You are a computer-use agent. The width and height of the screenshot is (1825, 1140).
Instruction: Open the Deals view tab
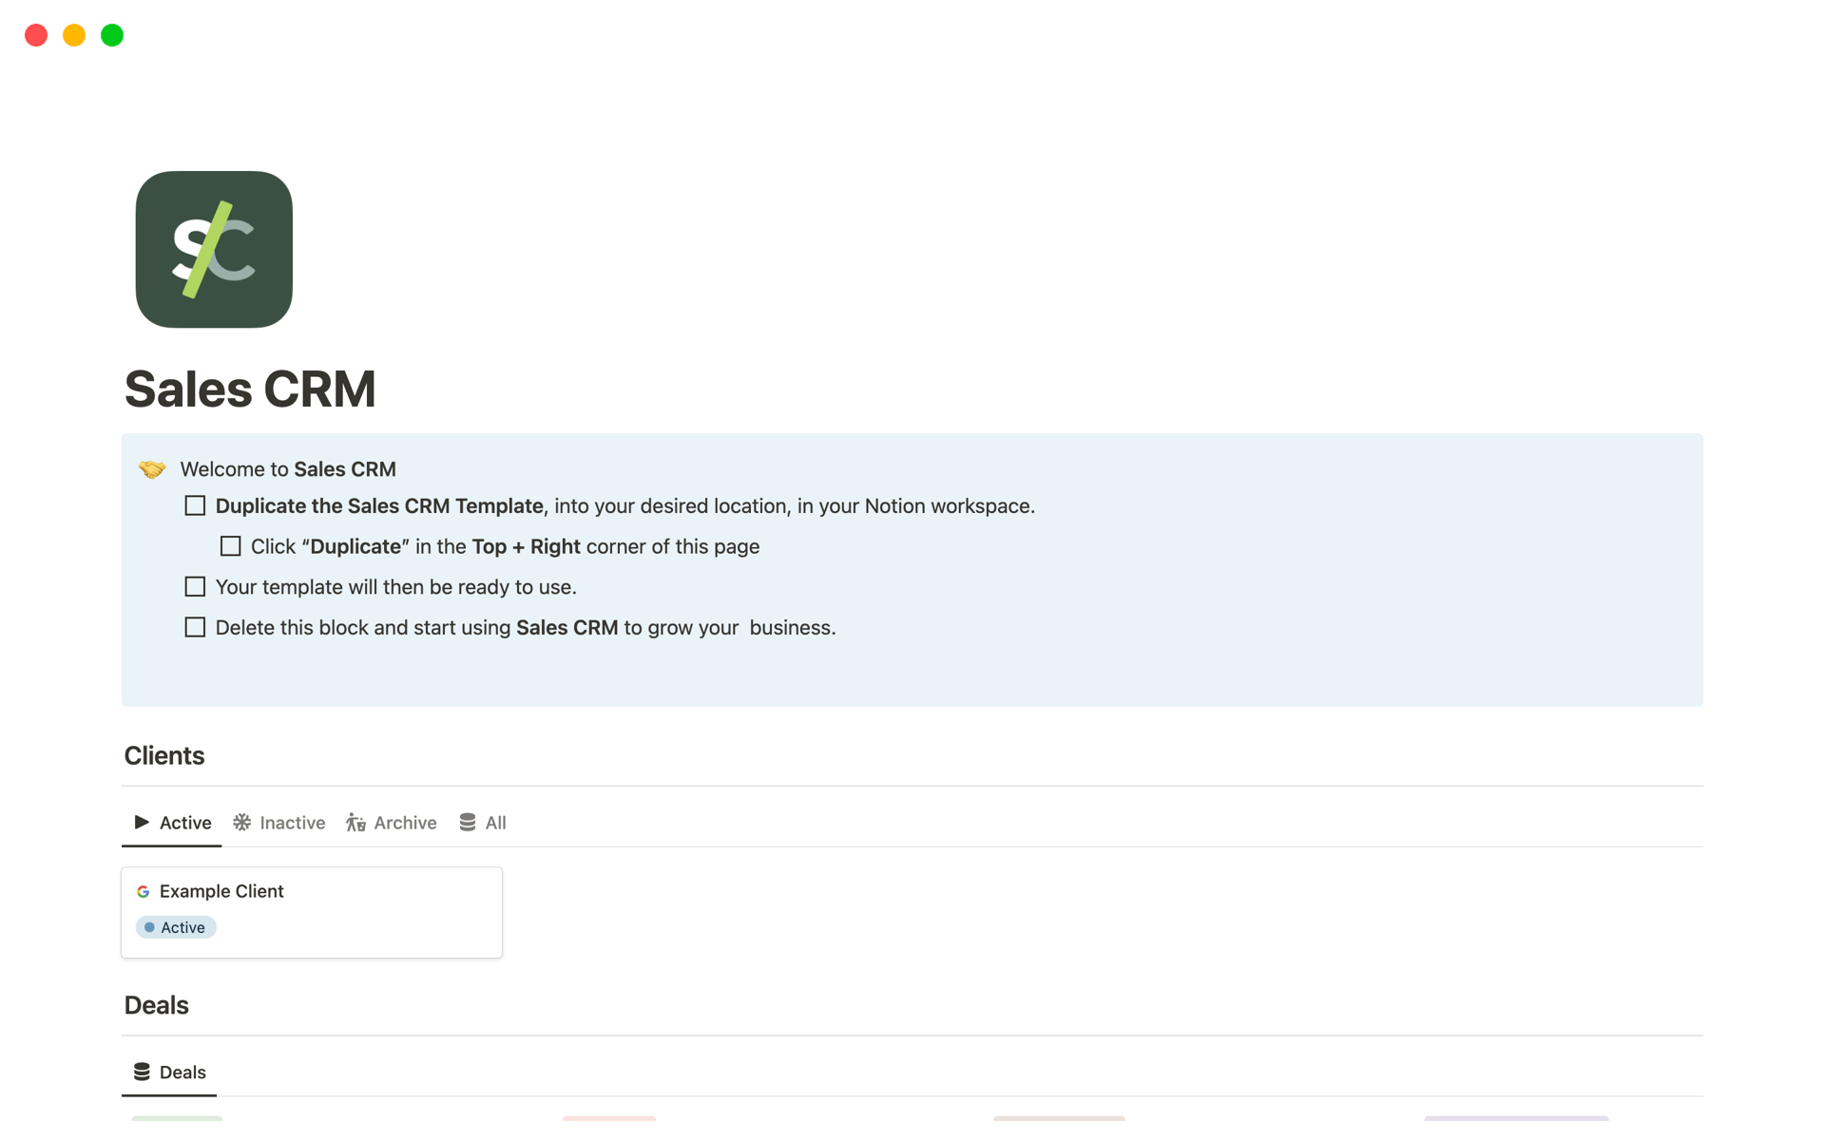point(182,1072)
